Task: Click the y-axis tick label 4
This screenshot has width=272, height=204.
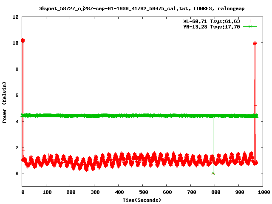Action: coord(17,122)
